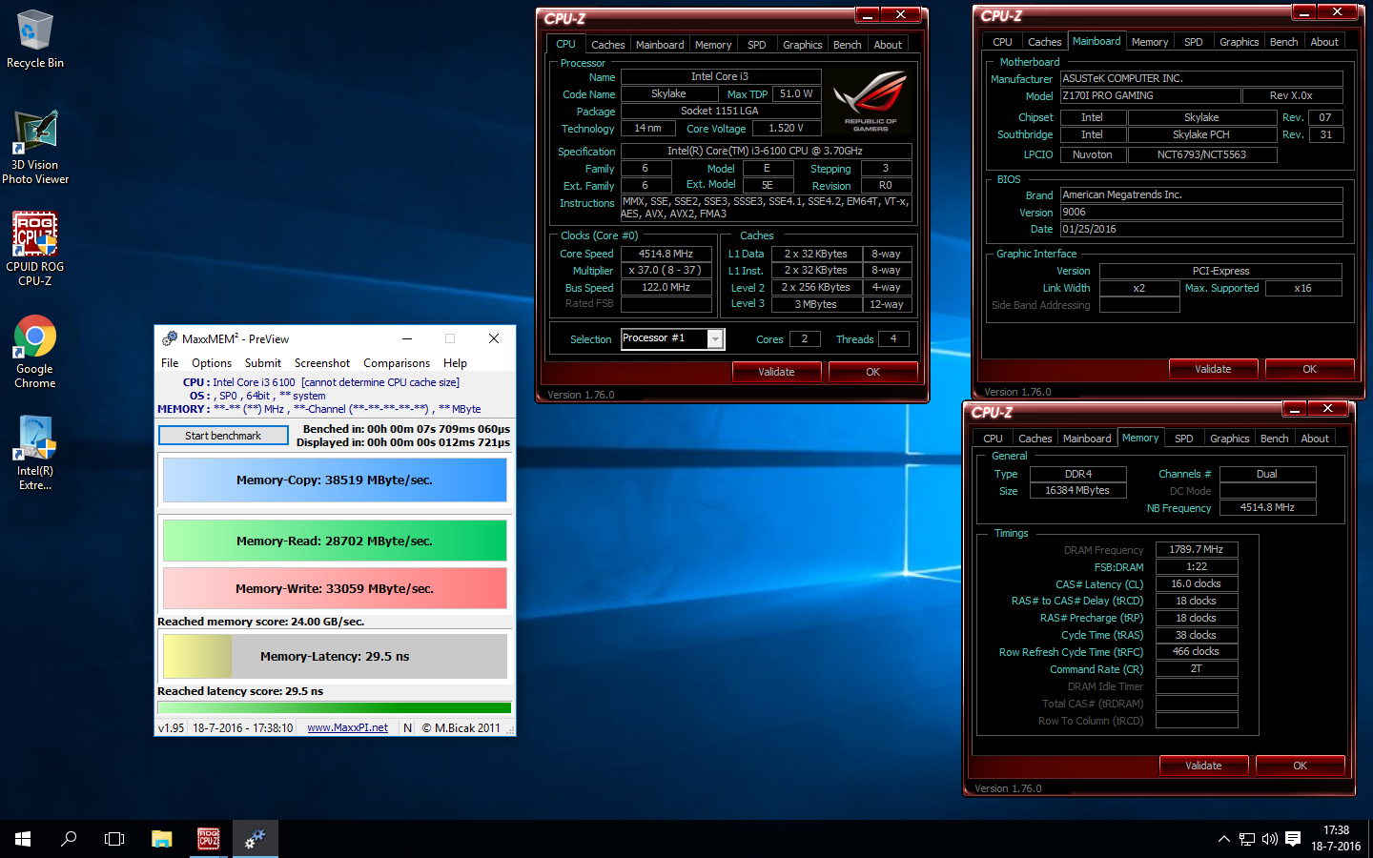Open Intel Extreme Tuning desktop shortcut

tap(35, 454)
